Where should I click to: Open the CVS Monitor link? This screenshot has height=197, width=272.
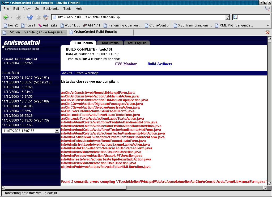(126, 64)
